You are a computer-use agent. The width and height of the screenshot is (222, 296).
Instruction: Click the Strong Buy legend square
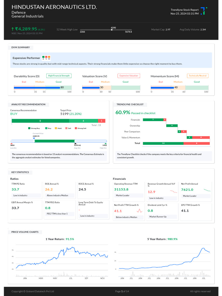click(29, 128)
